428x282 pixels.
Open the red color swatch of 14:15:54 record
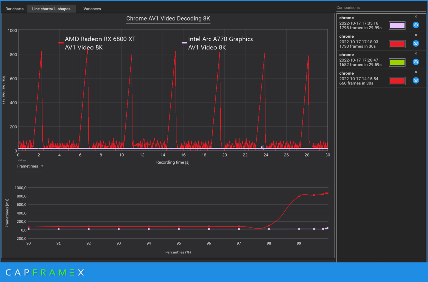click(x=397, y=81)
